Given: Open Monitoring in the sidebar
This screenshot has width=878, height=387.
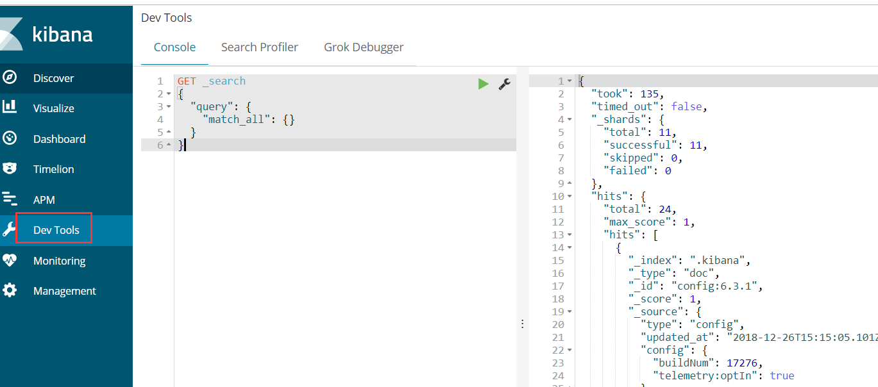Looking at the screenshot, I should coord(60,261).
